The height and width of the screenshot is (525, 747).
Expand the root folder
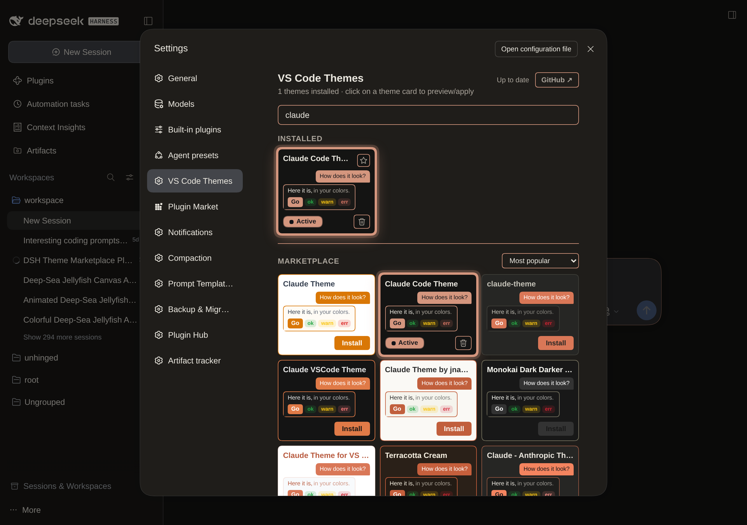[25, 380]
